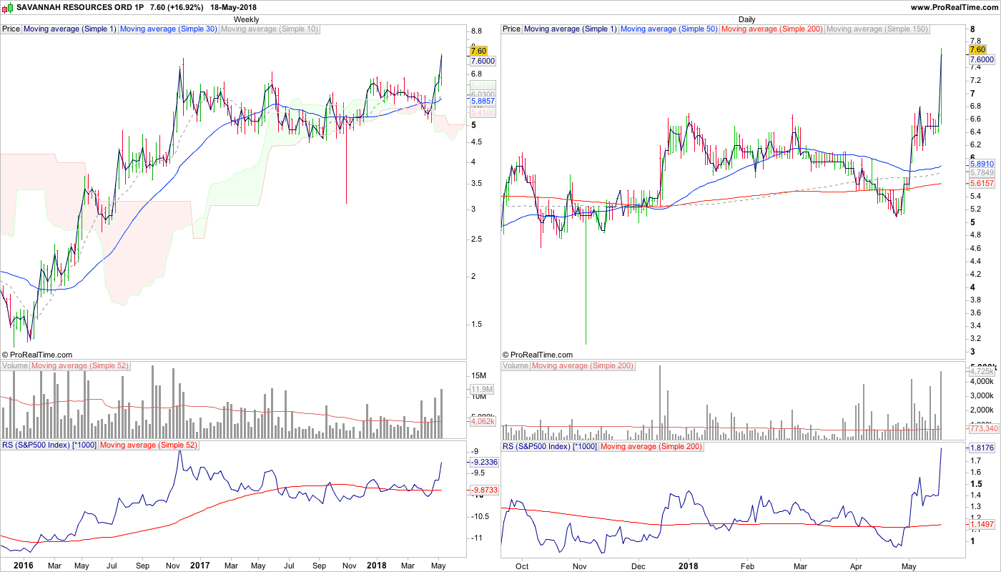Image resolution: width=1001 pixels, height=572 pixels.
Task: Click the Weekly RS (S&P500 Index) indicator label
Action: point(49,445)
